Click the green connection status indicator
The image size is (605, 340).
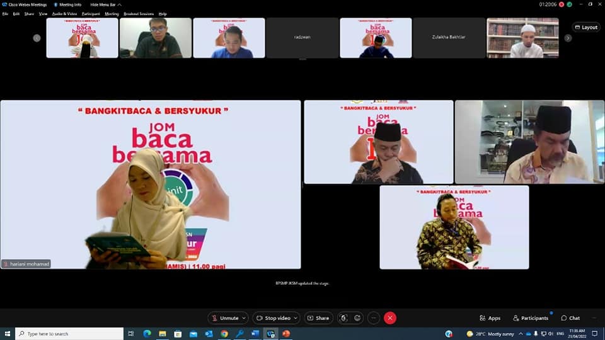click(570, 4)
